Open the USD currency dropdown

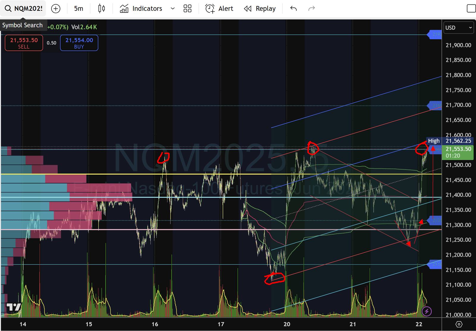pos(458,28)
